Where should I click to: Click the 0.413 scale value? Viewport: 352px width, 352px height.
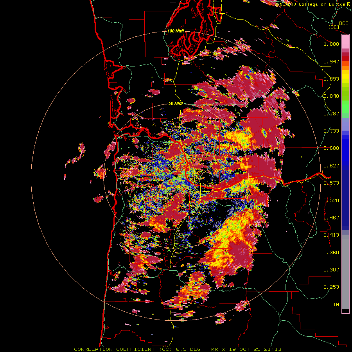click(331, 235)
